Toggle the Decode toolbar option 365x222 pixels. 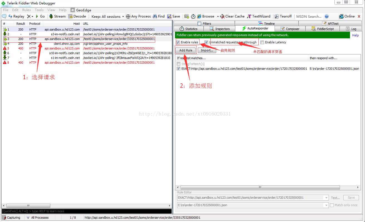coord(77,16)
